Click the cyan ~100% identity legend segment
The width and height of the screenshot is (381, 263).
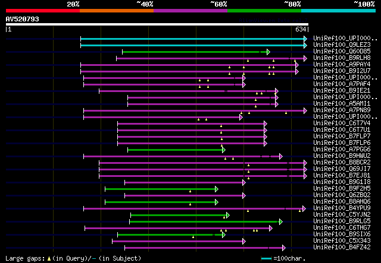click(339, 11)
